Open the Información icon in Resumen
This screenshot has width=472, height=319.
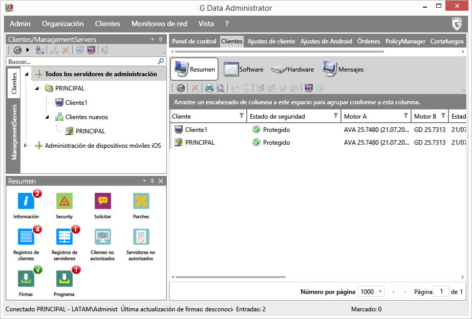pyautogui.click(x=26, y=201)
